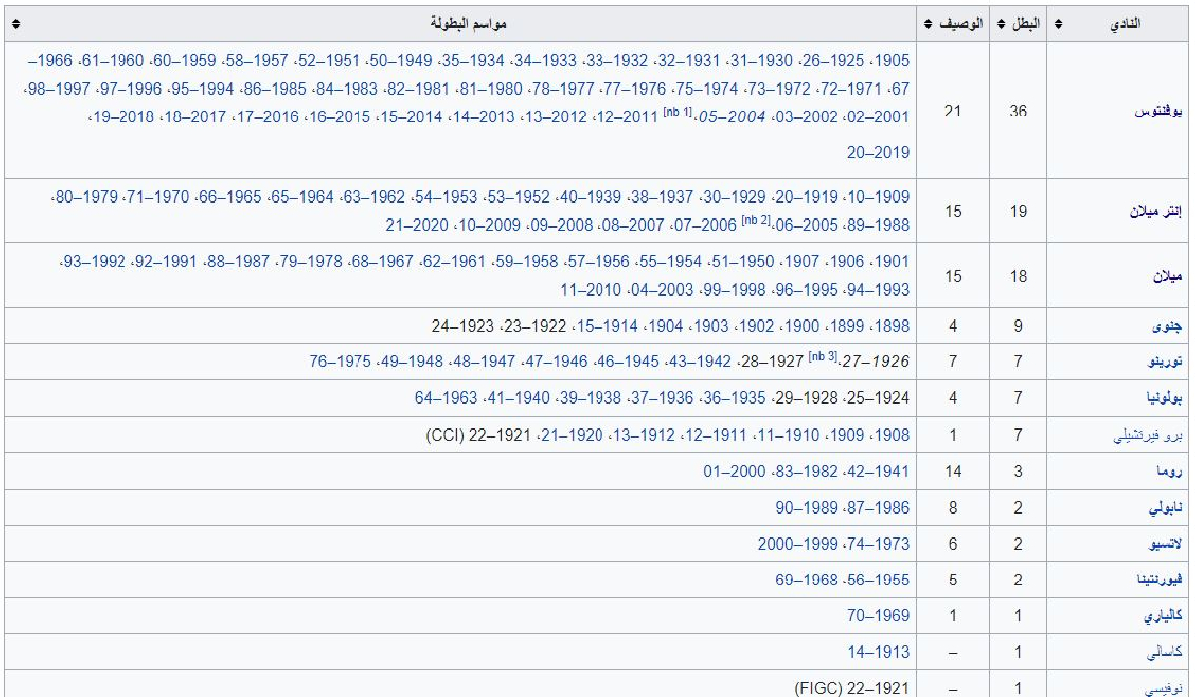Open the 24–1923 season link
1195x697 pixels.
click(x=463, y=326)
